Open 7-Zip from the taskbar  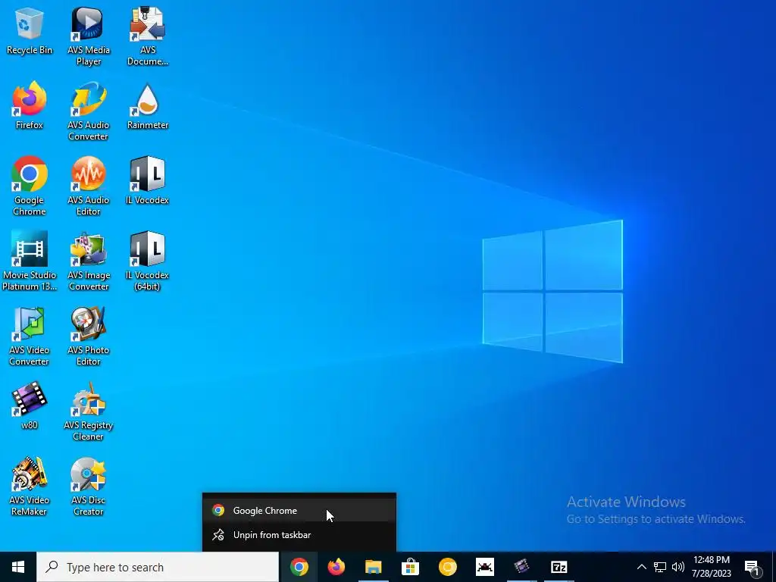coord(559,567)
